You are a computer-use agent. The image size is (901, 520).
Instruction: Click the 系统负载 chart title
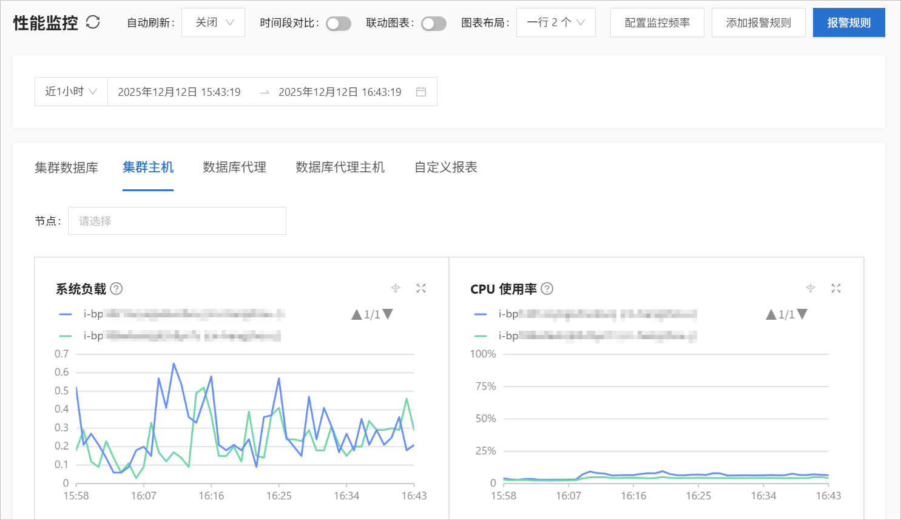(81, 289)
